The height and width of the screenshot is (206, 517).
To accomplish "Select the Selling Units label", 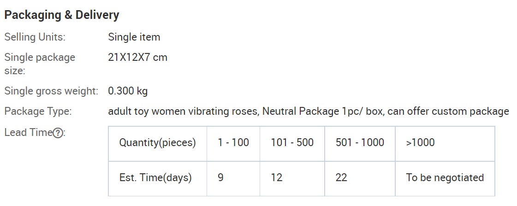I will [35, 37].
